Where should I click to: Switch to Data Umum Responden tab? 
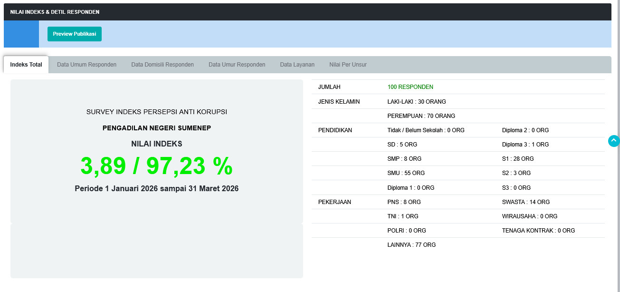point(86,64)
